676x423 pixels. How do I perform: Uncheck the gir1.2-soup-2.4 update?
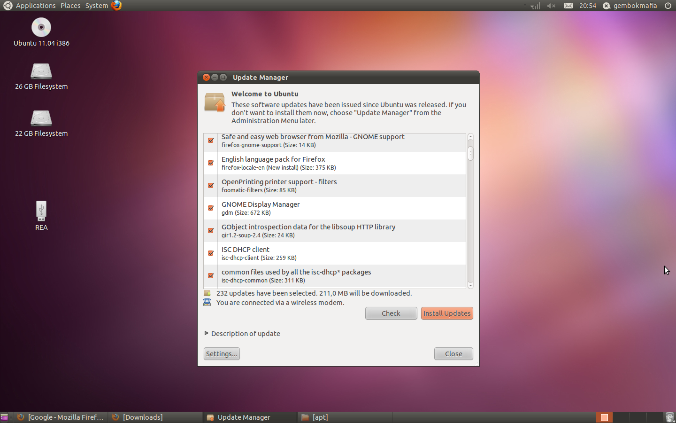tap(211, 231)
